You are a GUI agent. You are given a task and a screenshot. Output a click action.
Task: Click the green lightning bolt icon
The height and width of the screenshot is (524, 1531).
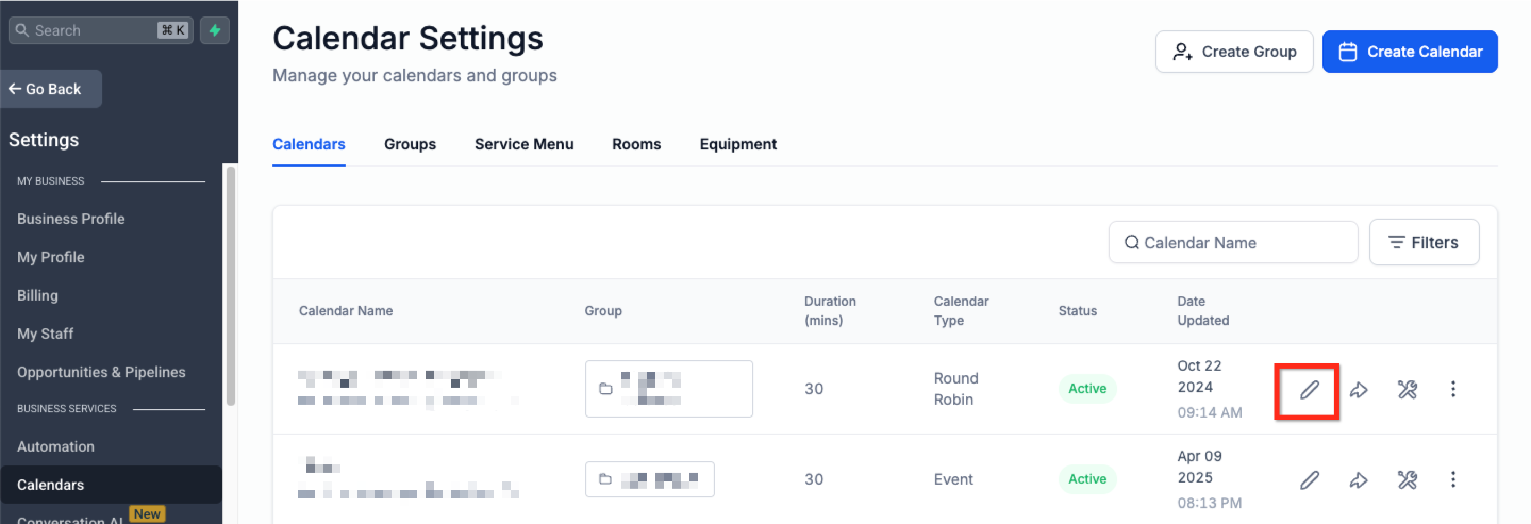pos(214,30)
